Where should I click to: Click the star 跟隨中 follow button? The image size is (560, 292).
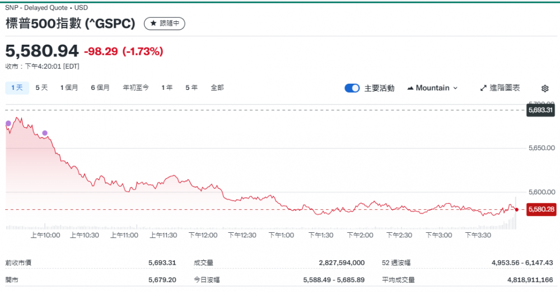pyautogui.click(x=164, y=23)
